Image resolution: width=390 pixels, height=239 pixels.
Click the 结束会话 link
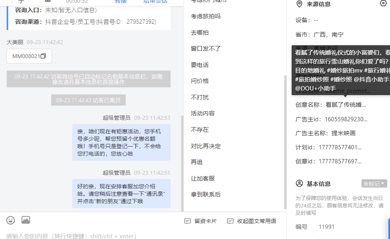pyautogui.click(x=155, y=2)
